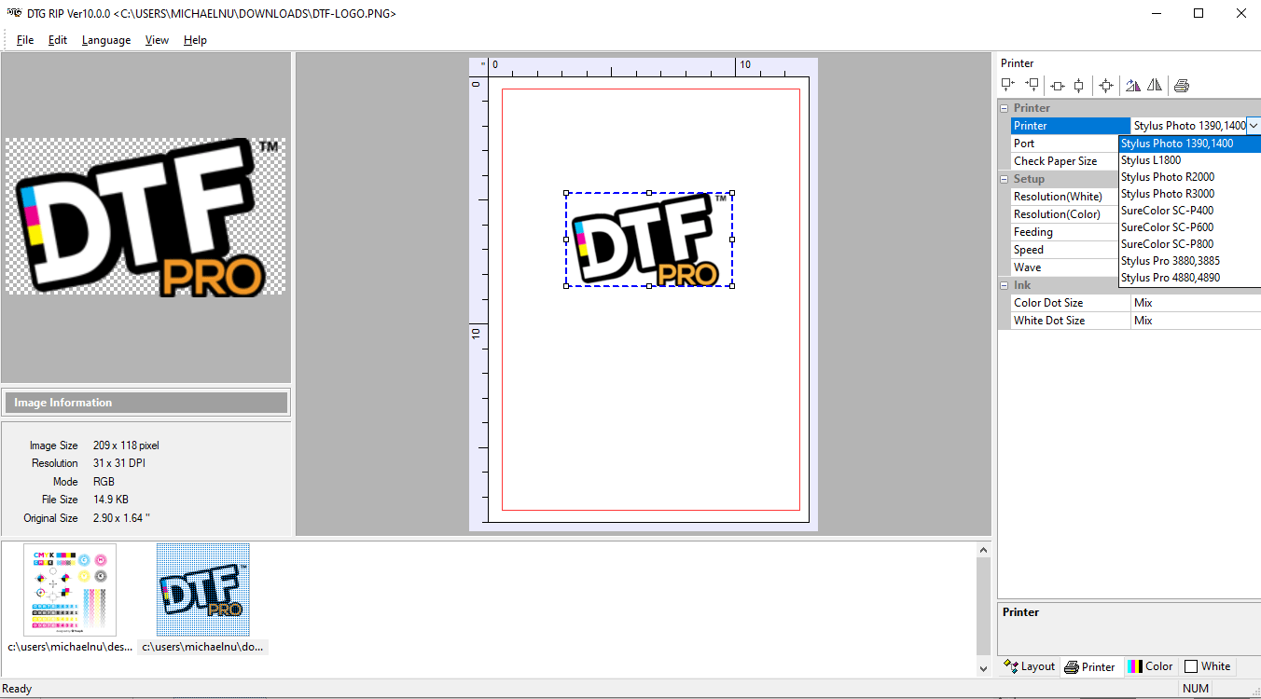
Task: Switch to the White tab
Action: [1208, 666]
